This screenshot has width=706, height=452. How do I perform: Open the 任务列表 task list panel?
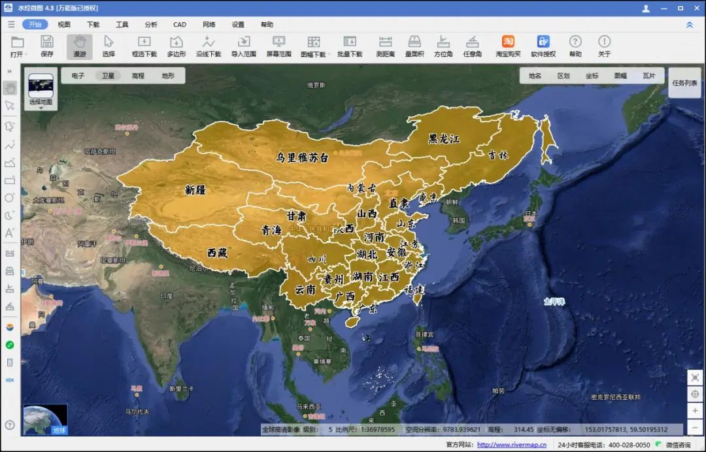pyautogui.click(x=684, y=83)
